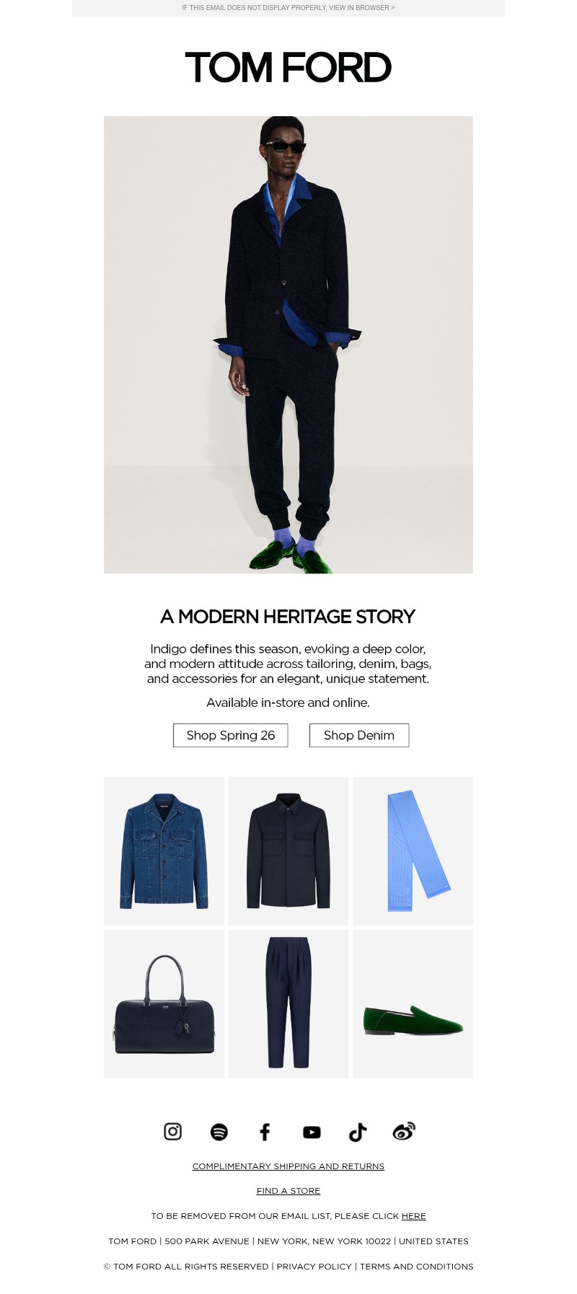
Task: Select the blue denim jacket thumbnail
Action: coord(164,851)
